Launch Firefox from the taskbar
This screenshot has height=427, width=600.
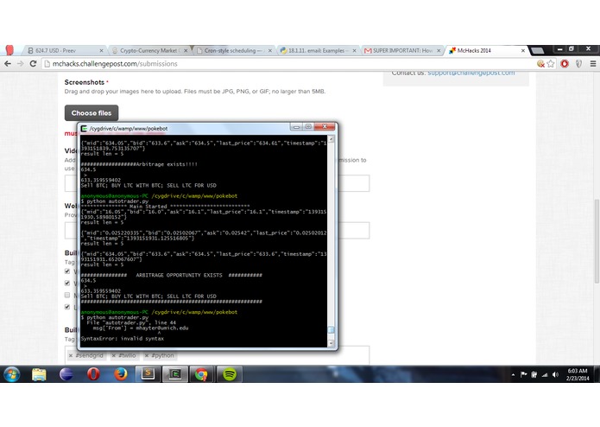[121, 374]
